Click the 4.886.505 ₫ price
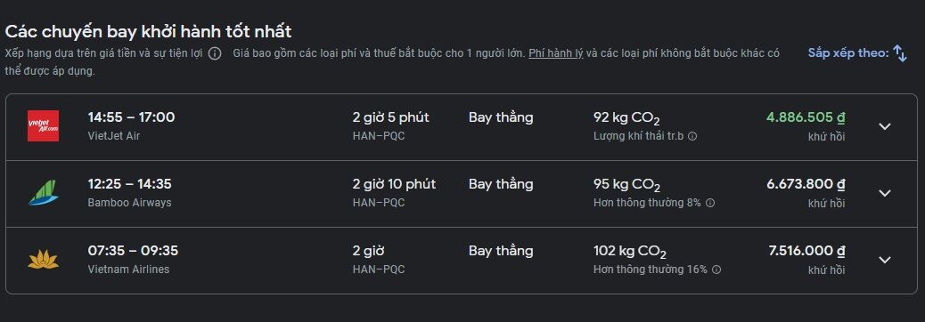The width and height of the screenshot is (925, 322). click(x=806, y=117)
